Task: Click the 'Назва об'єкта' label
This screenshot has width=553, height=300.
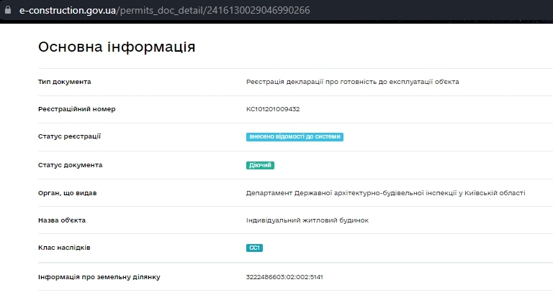Action: tap(62, 220)
